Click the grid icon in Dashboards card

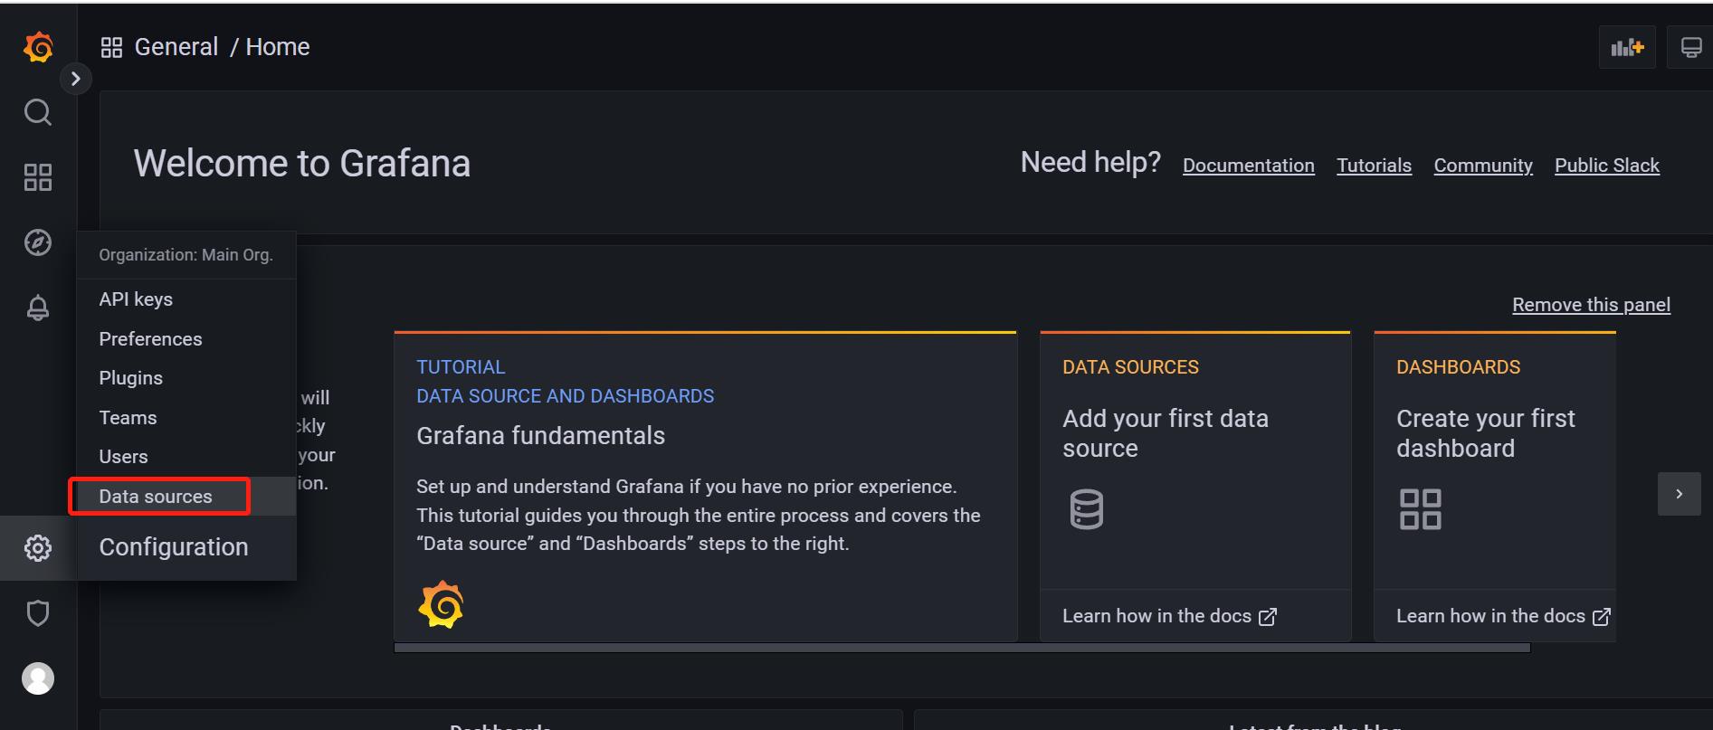pos(1421,509)
